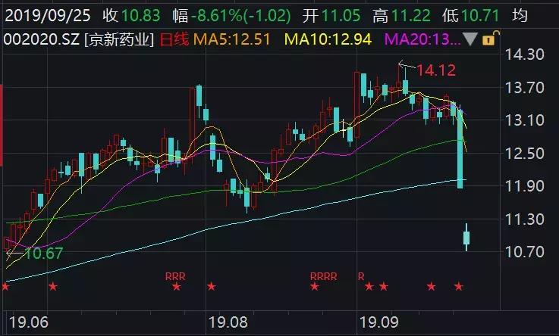Viewport: 559px width, 336px height.
Task: Click the 14.12 peak price annotation
Action: [436, 70]
